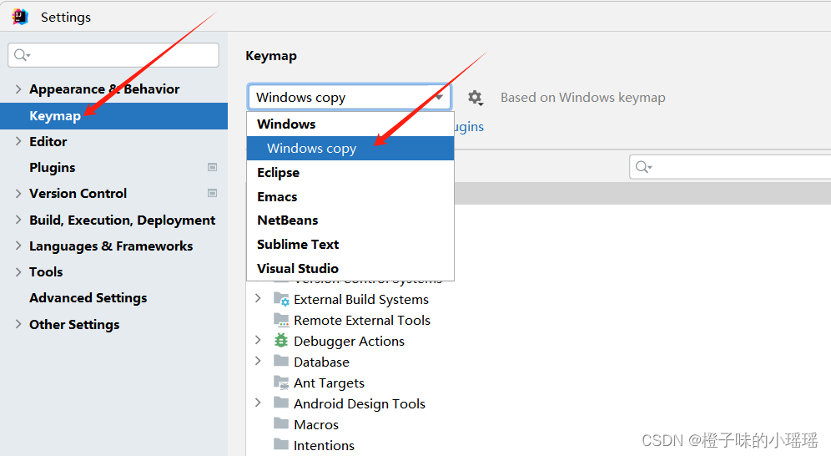Image resolution: width=831 pixels, height=456 pixels.
Task: Choose Windows keymap from the list
Action: (350, 124)
